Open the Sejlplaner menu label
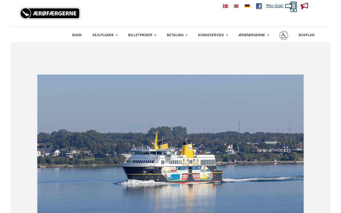Screen dimensions: 341x213 click(x=103, y=35)
